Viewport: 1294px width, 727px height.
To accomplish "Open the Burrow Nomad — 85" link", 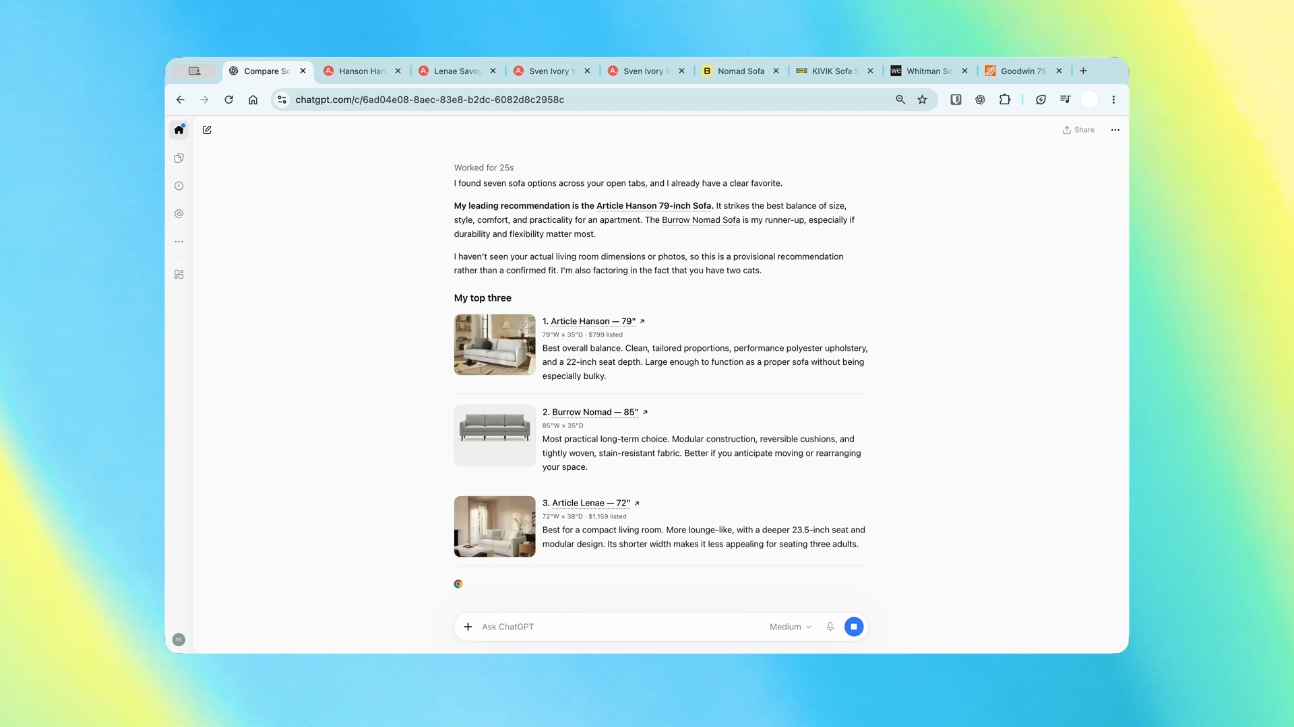I will (x=594, y=412).
